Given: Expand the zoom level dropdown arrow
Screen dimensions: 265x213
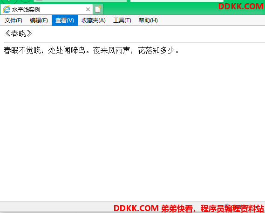Looking at the screenshot, I should tap(257, 207).
